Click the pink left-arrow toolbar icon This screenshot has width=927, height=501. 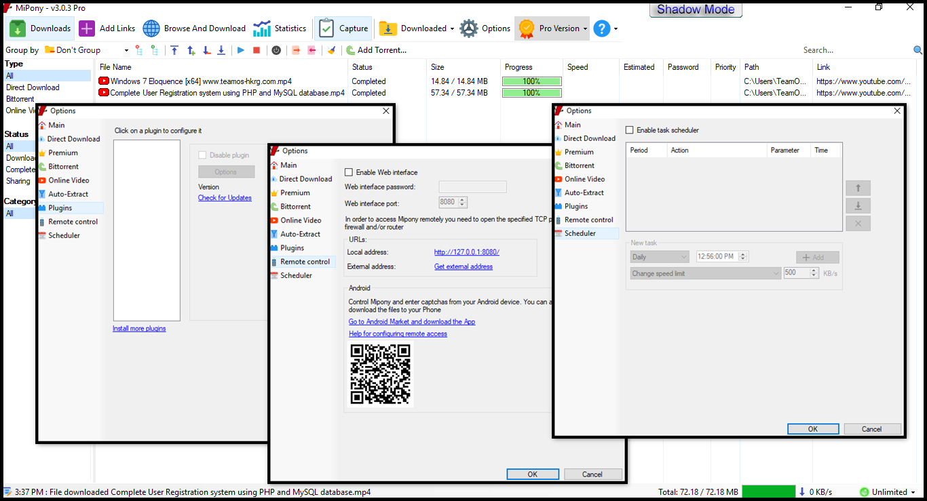(x=311, y=50)
